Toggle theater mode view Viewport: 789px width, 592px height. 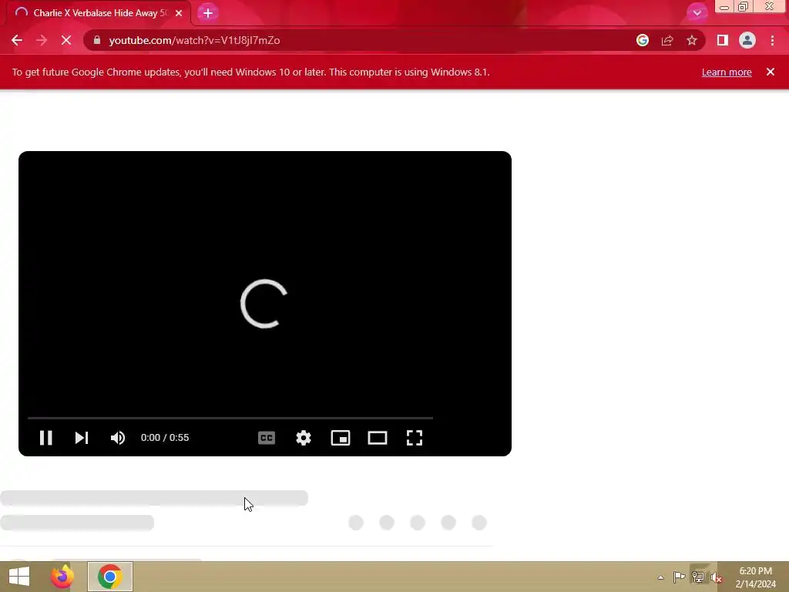coord(378,438)
